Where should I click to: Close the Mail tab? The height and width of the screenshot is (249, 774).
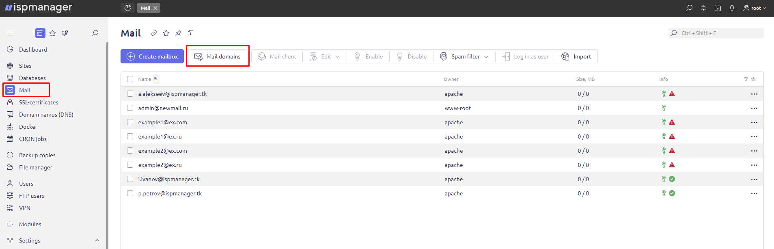click(155, 8)
